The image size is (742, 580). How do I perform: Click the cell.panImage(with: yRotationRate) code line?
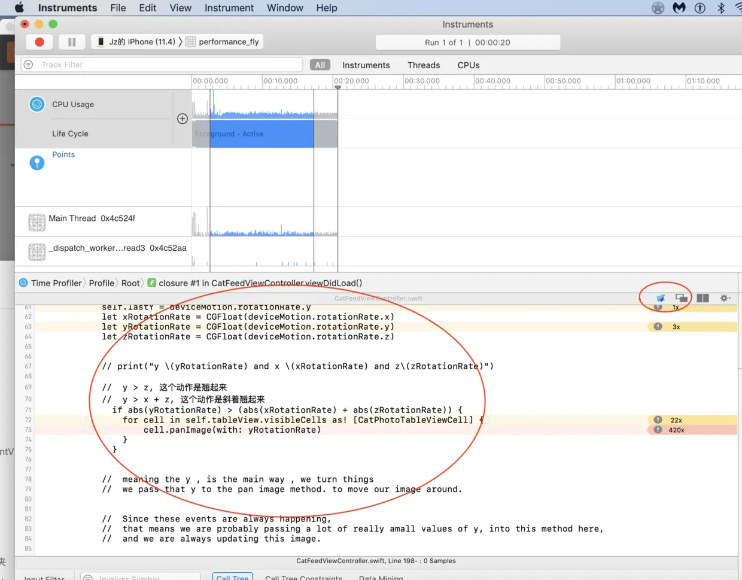point(232,430)
